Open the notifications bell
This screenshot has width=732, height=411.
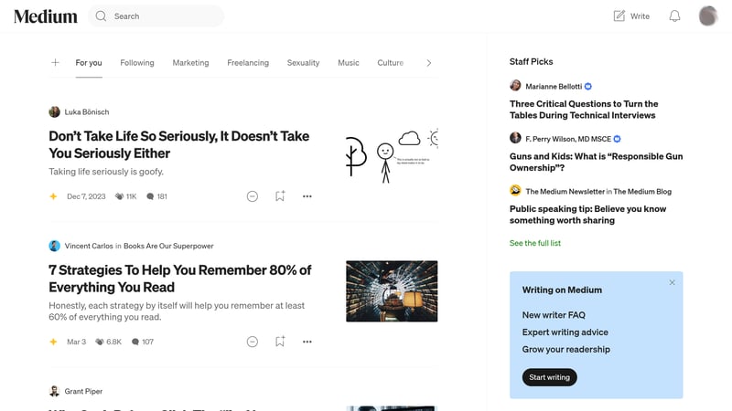[x=674, y=16]
